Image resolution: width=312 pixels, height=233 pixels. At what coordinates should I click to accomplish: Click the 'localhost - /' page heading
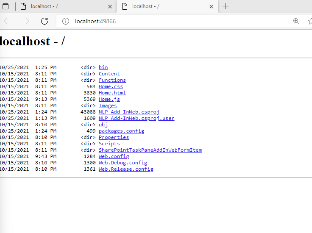coord(33,41)
